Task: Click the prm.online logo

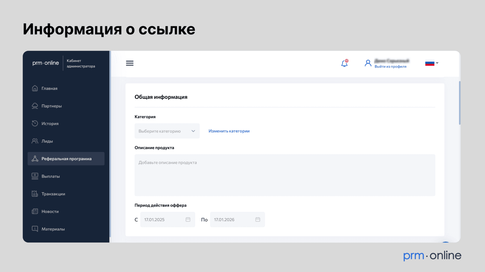Action: pyautogui.click(x=45, y=63)
